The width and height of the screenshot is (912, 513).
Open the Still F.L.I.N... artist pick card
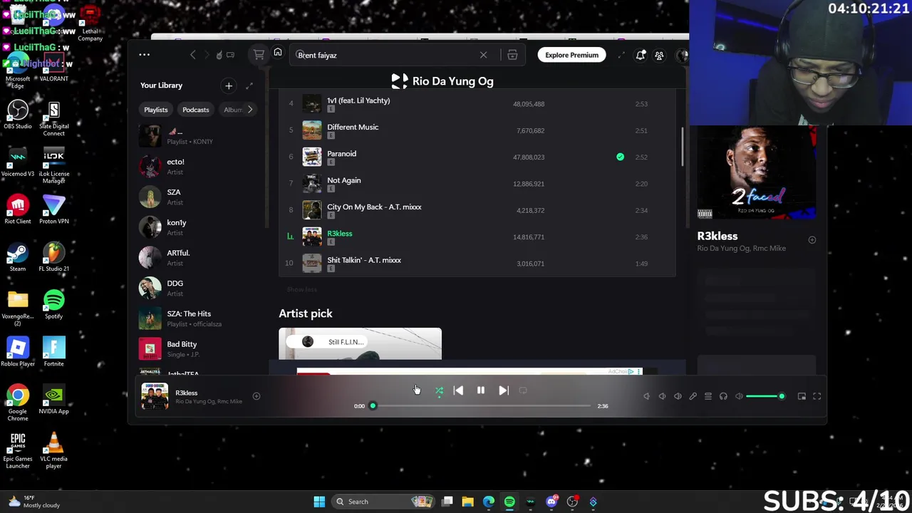click(360, 343)
